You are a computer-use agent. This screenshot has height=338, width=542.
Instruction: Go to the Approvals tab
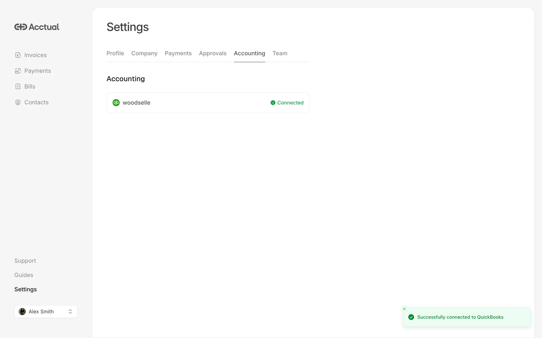(213, 54)
